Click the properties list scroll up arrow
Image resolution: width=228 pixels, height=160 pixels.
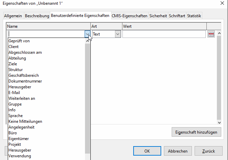[219, 33]
